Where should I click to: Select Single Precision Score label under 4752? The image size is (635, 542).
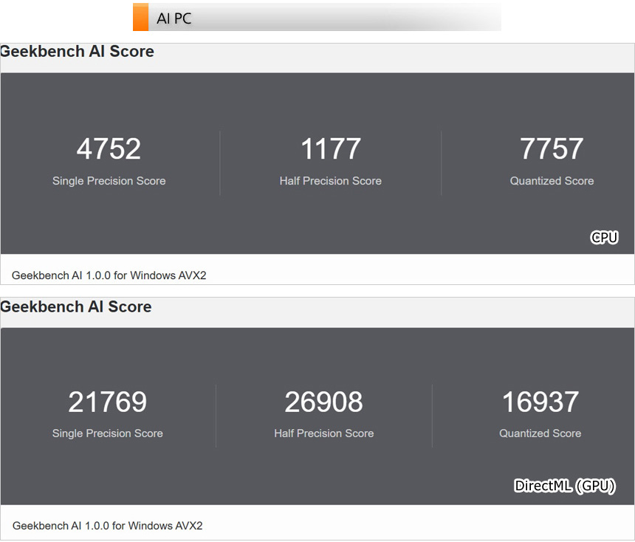(x=109, y=181)
